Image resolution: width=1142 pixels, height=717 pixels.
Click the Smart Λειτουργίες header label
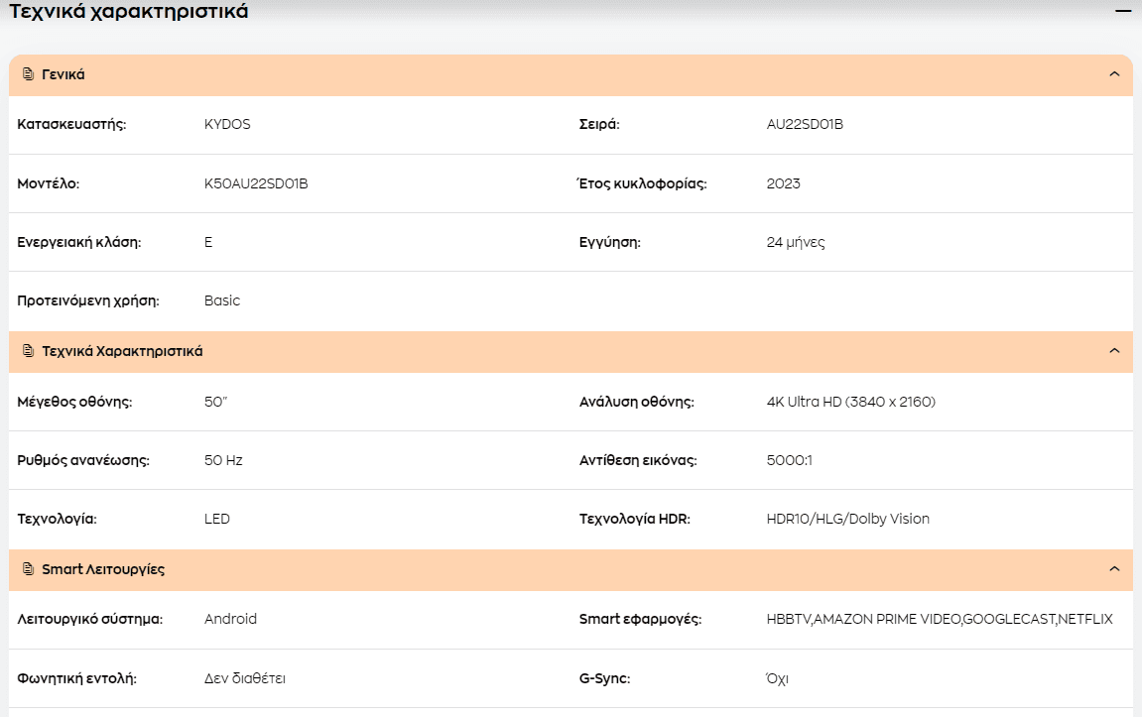103,569
